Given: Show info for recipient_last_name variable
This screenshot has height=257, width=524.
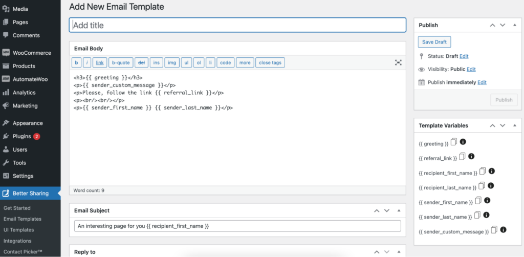Looking at the screenshot, I should 491,185.
